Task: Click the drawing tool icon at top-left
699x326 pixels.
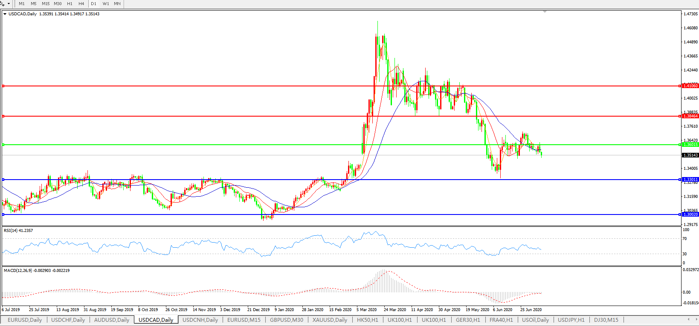Action: [x=3, y=3]
